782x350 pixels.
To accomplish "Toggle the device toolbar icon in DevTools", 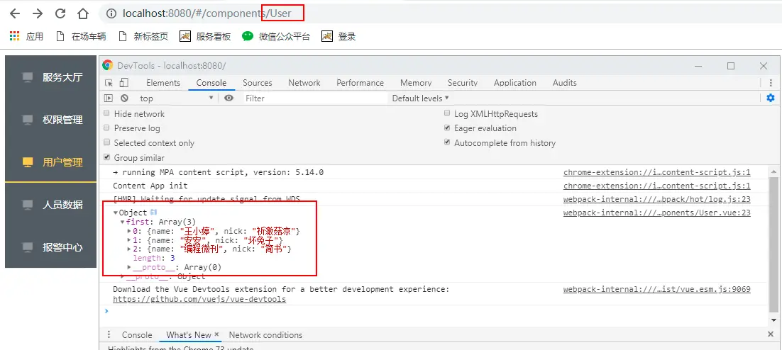I will (x=123, y=83).
